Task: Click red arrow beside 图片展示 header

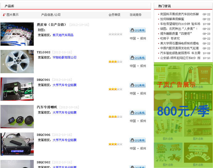Action: click(4, 15)
